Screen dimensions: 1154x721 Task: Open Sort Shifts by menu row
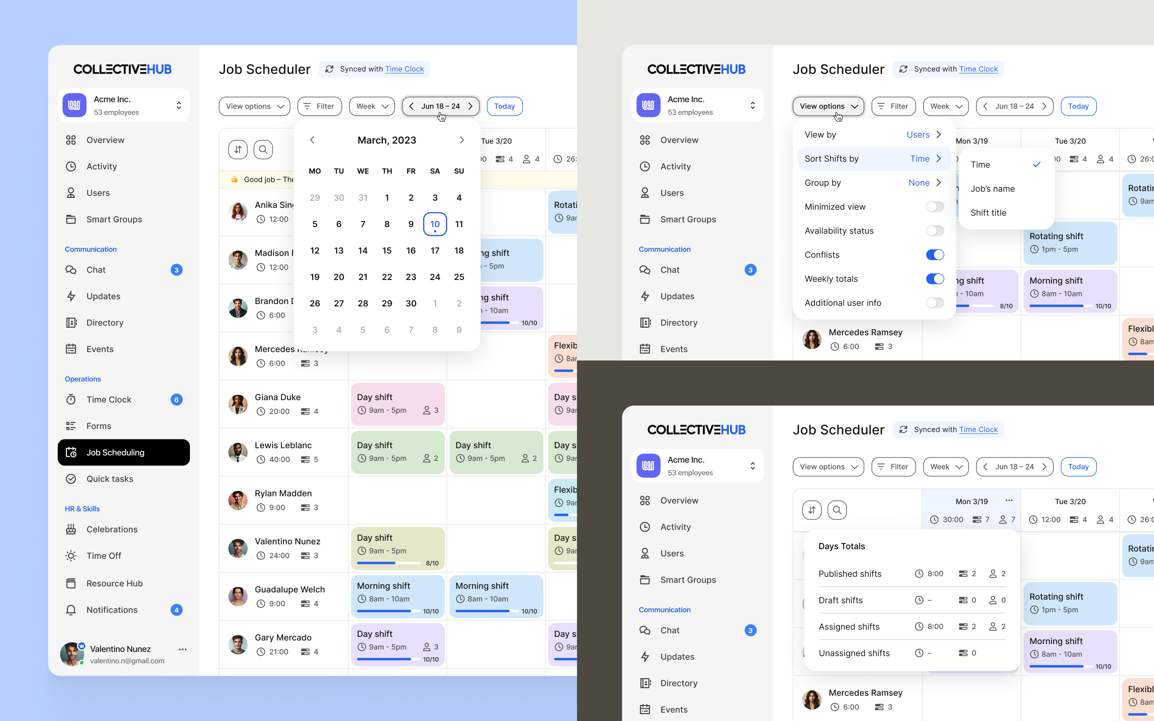(874, 159)
